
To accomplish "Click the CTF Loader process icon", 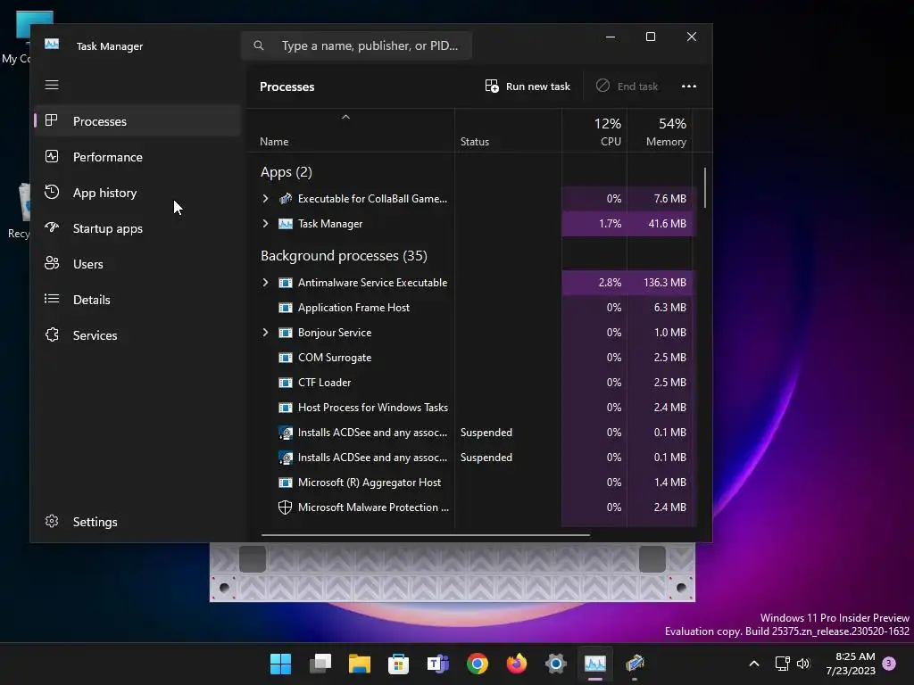I will (286, 383).
